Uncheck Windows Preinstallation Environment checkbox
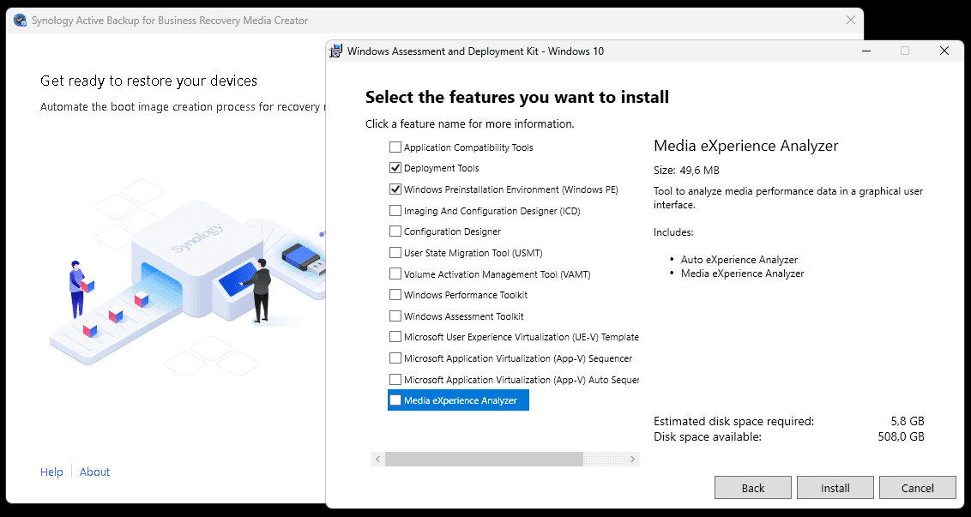 pyautogui.click(x=395, y=189)
